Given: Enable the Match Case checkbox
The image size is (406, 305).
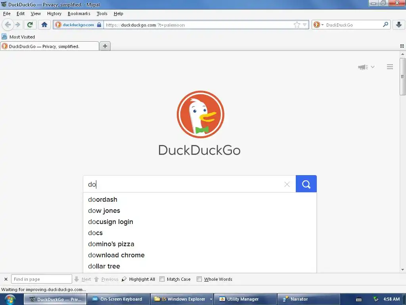Looking at the screenshot, I should click(162, 279).
